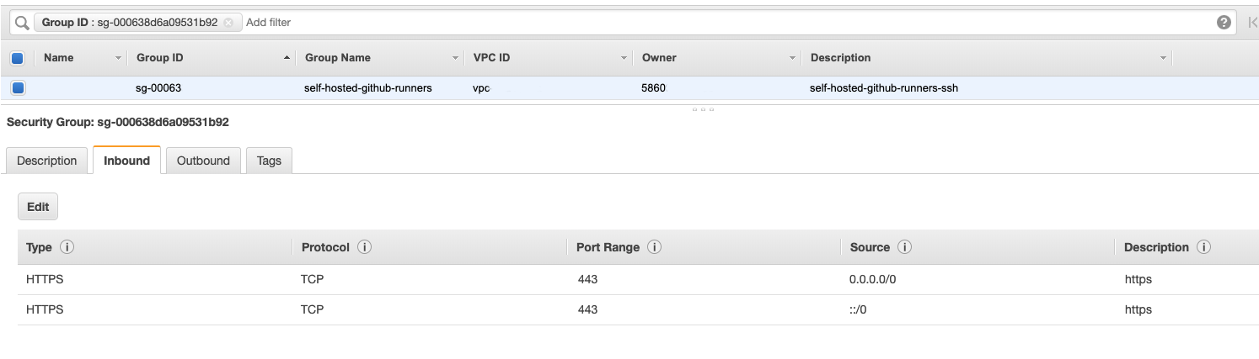Expand the VPC ID column dropdown
This screenshot has height=359, width=1259.
point(624,58)
